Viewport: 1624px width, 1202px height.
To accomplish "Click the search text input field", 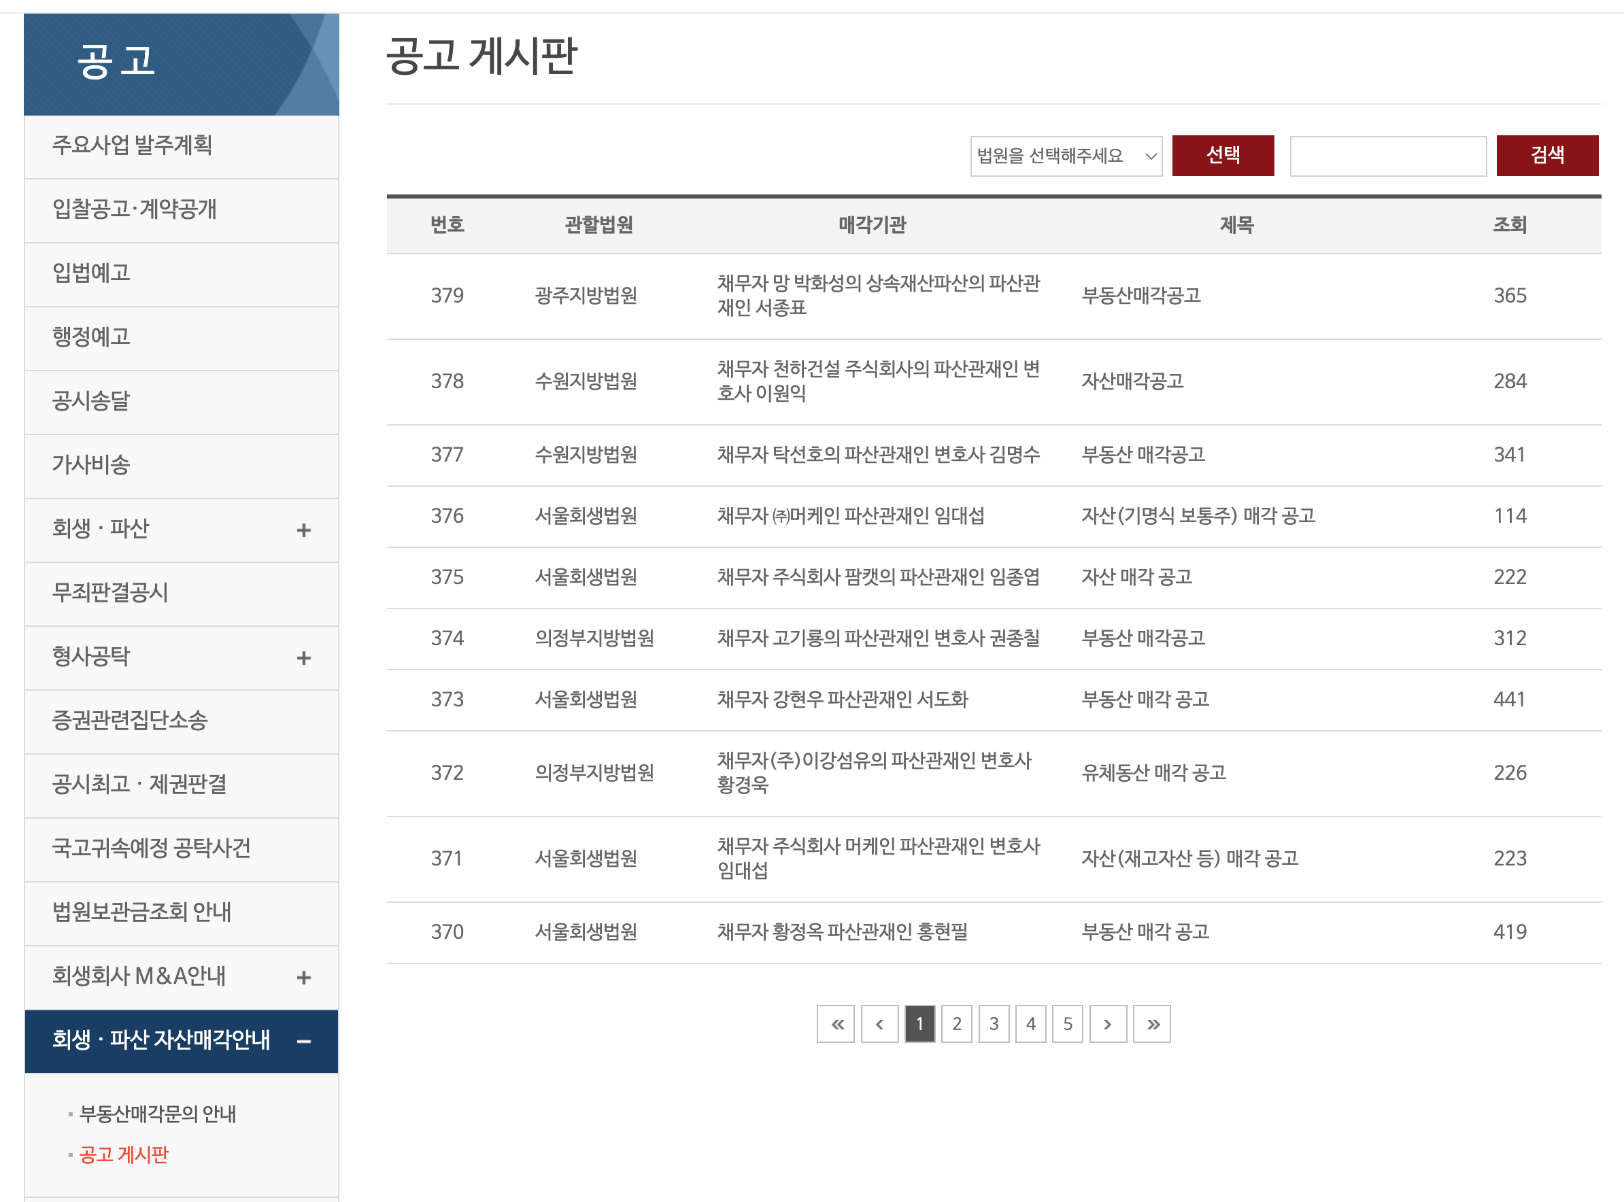I will [1387, 156].
